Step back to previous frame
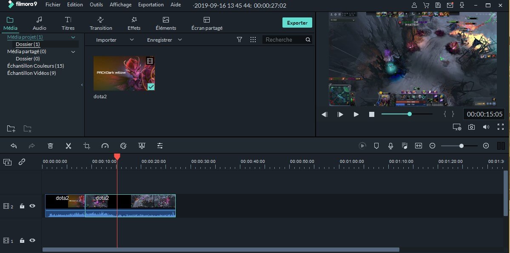Image resolution: width=510 pixels, height=253 pixels. (x=325, y=114)
